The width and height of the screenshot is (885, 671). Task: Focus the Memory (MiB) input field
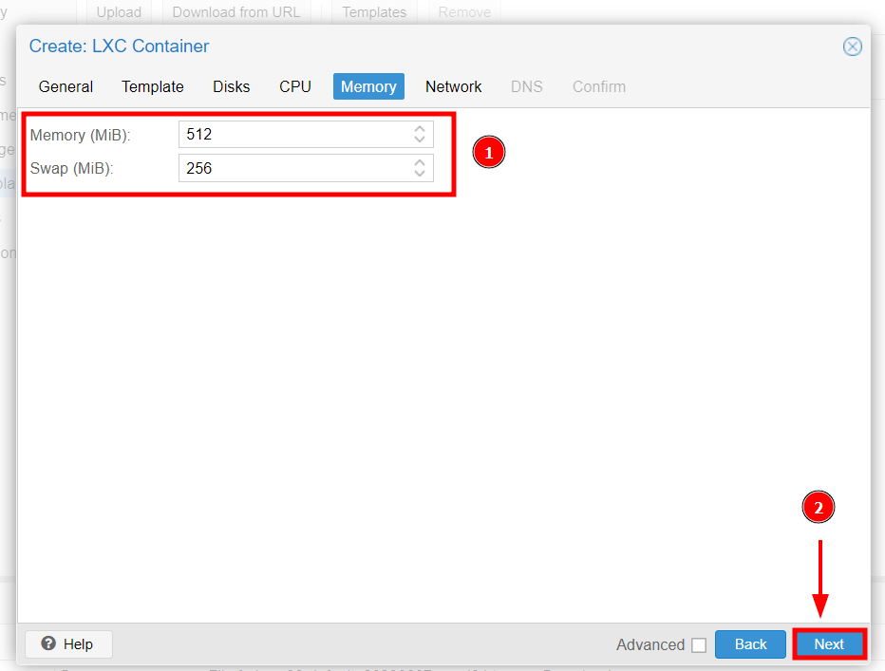coord(294,135)
